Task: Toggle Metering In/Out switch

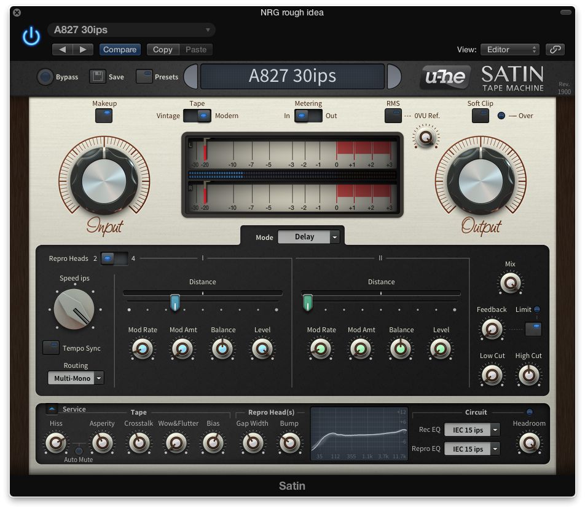Action: click(x=308, y=116)
